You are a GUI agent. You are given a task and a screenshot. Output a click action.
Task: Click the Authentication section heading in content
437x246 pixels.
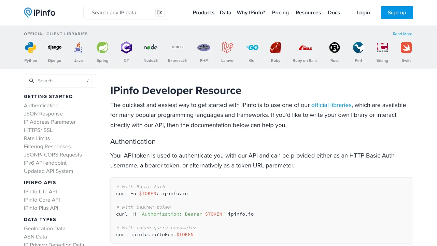(x=133, y=141)
